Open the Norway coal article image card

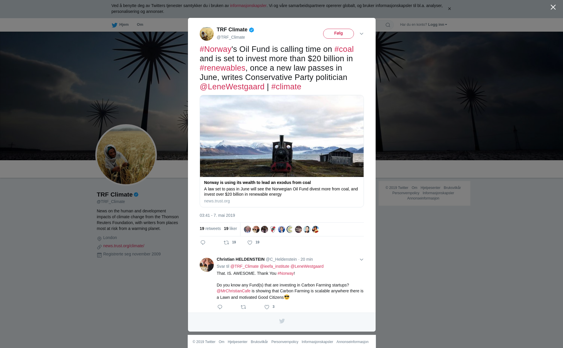[x=282, y=151]
